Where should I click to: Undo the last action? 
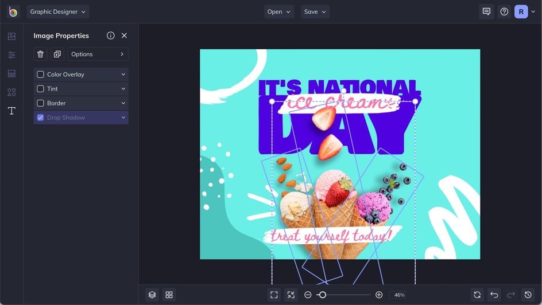click(494, 295)
